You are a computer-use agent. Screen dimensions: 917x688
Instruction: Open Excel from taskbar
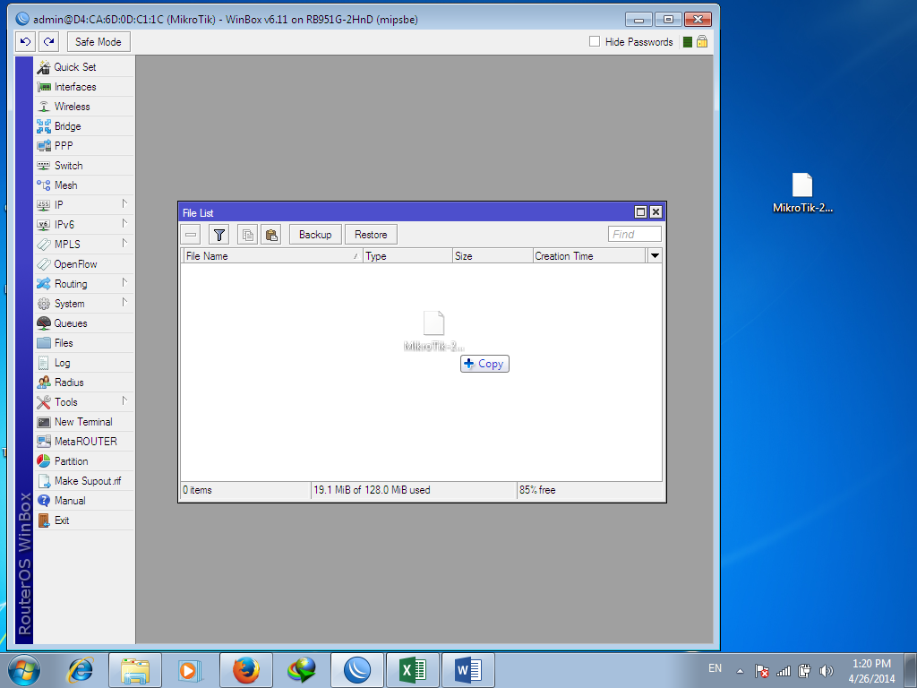tap(413, 670)
